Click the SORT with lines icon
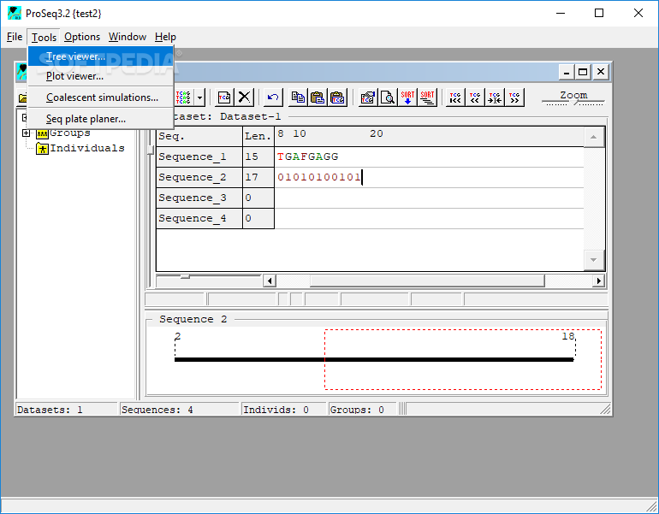The width and height of the screenshot is (659, 514). tap(427, 97)
